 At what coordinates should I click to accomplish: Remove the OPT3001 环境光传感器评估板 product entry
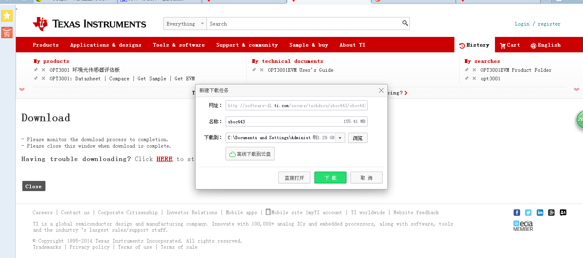coord(43,70)
